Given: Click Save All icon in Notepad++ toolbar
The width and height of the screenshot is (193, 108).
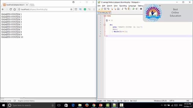Looking at the screenshot, I should tap(108, 9).
